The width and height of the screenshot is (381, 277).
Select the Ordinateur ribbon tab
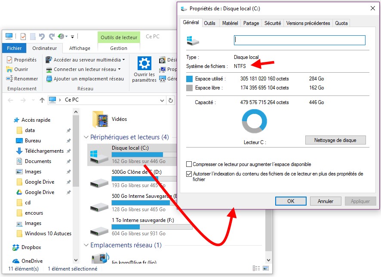pyautogui.click(x=44, y=48)
